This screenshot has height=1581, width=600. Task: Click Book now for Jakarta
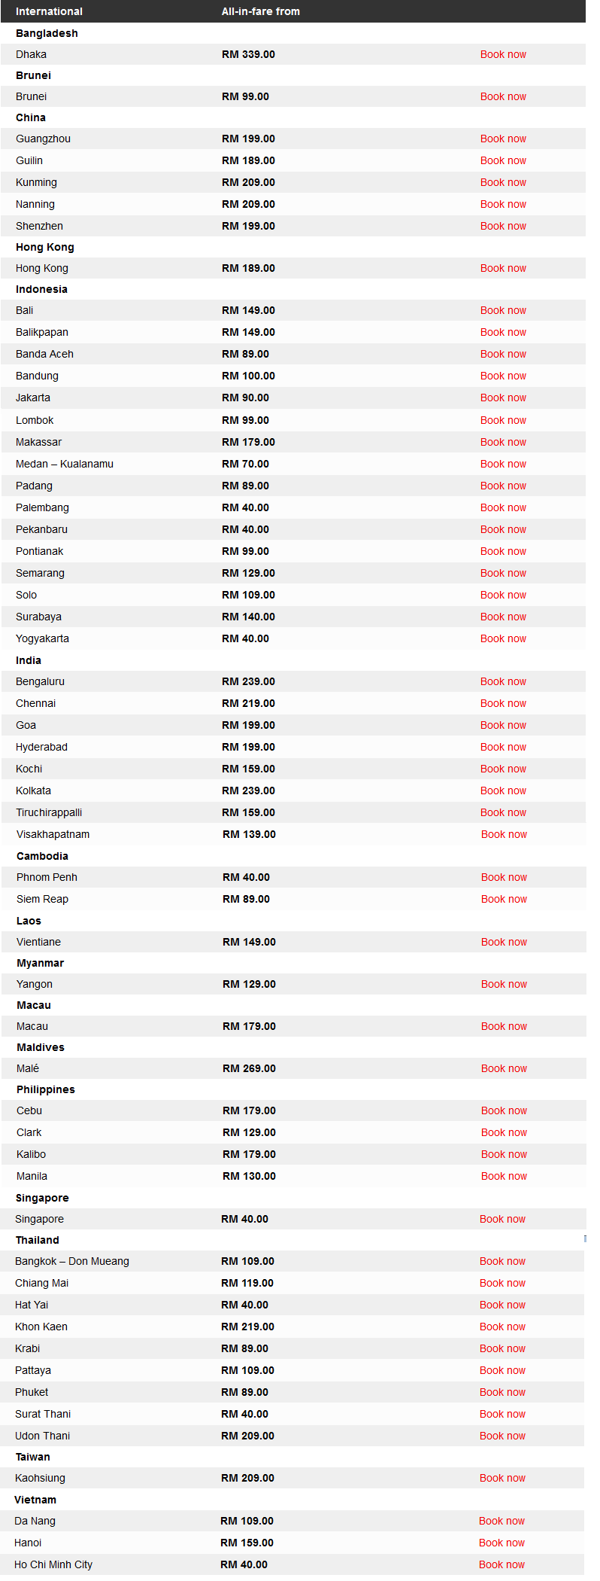coord(503,398)
